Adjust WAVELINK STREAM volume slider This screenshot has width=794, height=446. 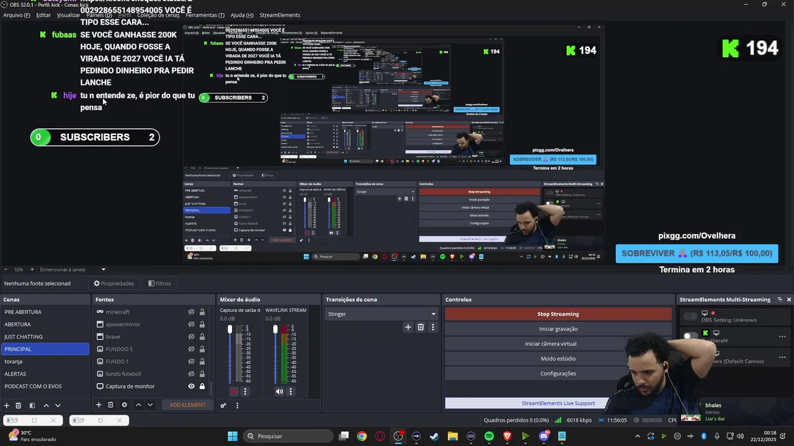[275, 354]
